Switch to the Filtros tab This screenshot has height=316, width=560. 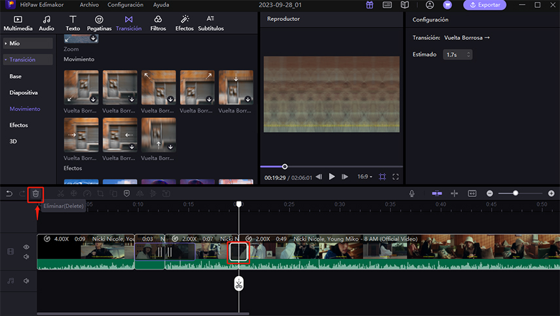[x=158, y=24]
